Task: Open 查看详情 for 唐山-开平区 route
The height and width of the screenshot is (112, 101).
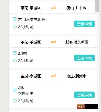Action: pyautogui.click(x=84, y=24)
